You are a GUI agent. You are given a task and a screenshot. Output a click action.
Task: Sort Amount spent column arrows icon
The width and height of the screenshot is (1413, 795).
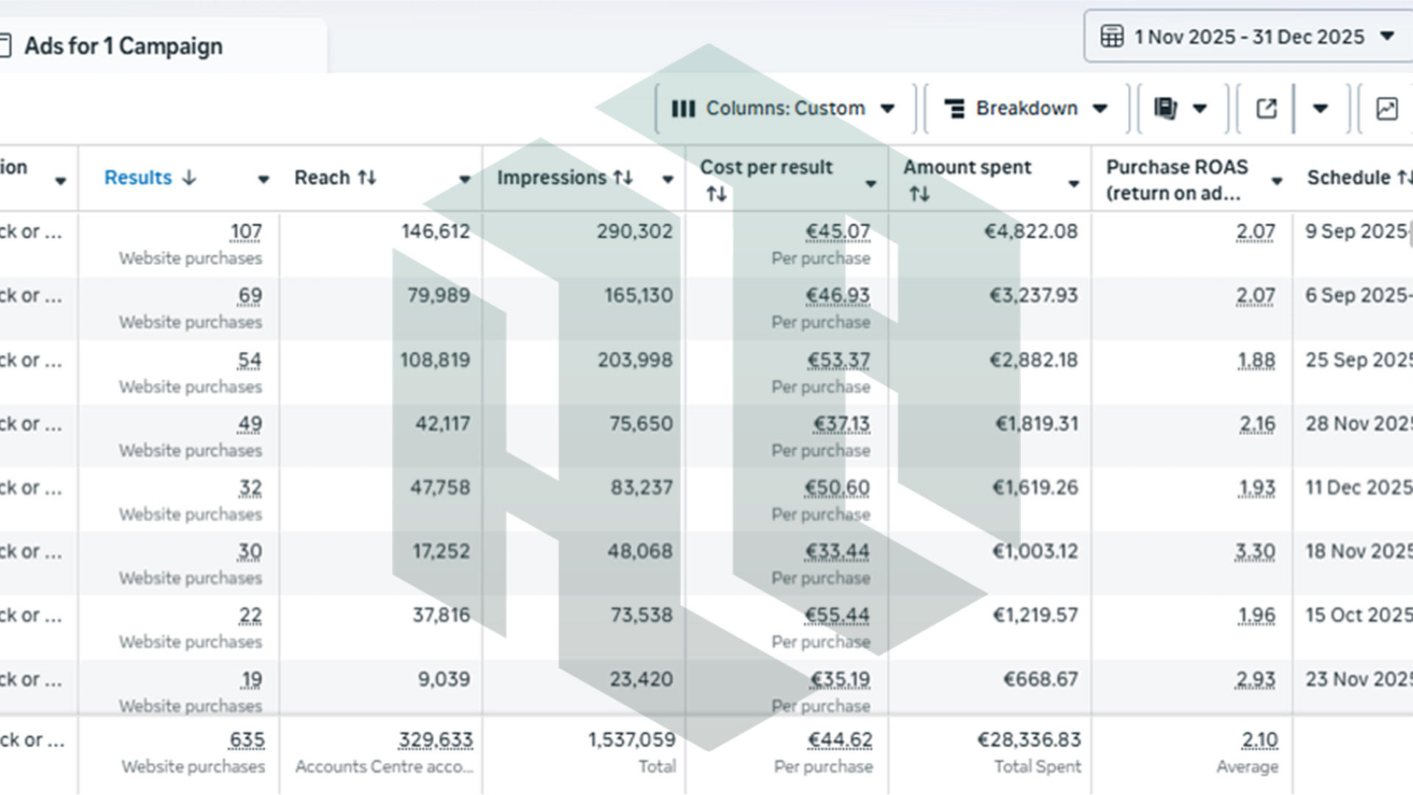pyautogui.click(x=920, y=194)
